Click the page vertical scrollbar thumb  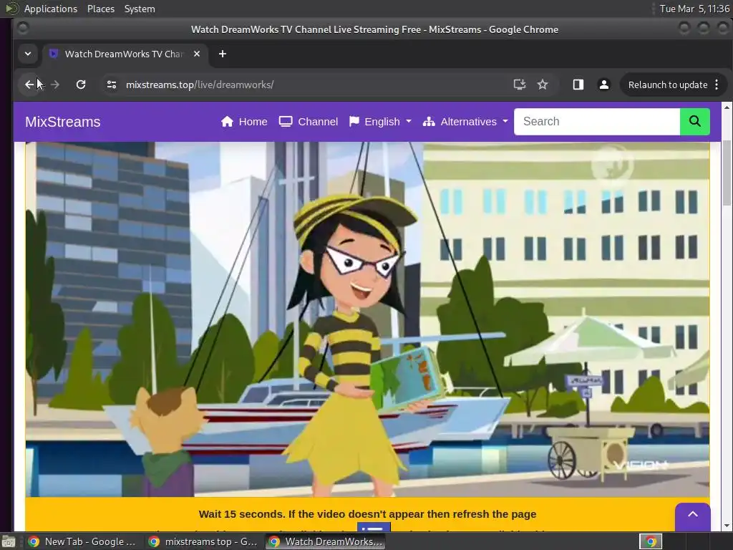tap(727, 172)
